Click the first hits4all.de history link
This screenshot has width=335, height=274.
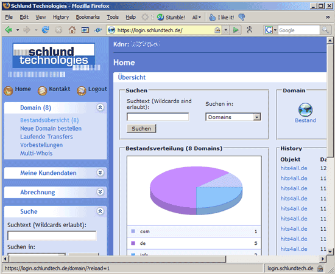[294, 168]
